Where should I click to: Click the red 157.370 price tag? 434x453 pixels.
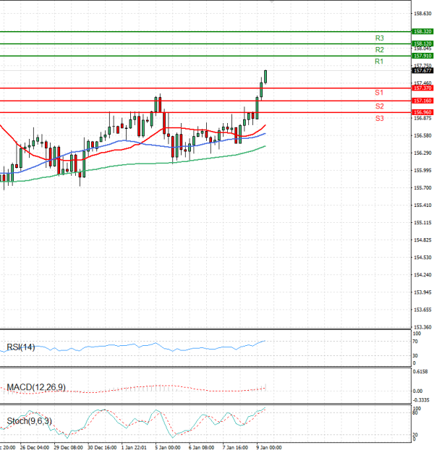point(422,88)
